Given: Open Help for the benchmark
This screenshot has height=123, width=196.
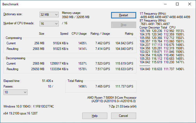Looking at the screenshot, I should (95, 116).
